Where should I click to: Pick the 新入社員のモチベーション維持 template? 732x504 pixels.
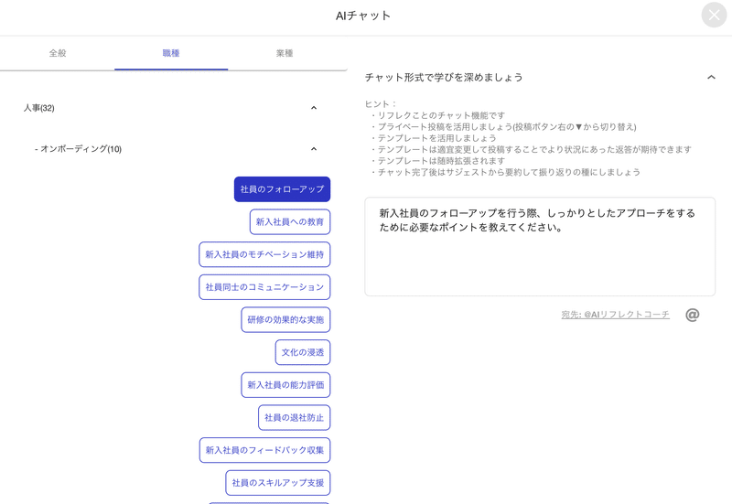264,254
